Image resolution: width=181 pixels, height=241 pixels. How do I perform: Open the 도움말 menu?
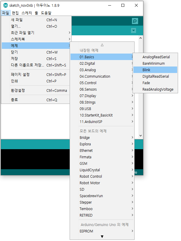[x=46, y=13]
